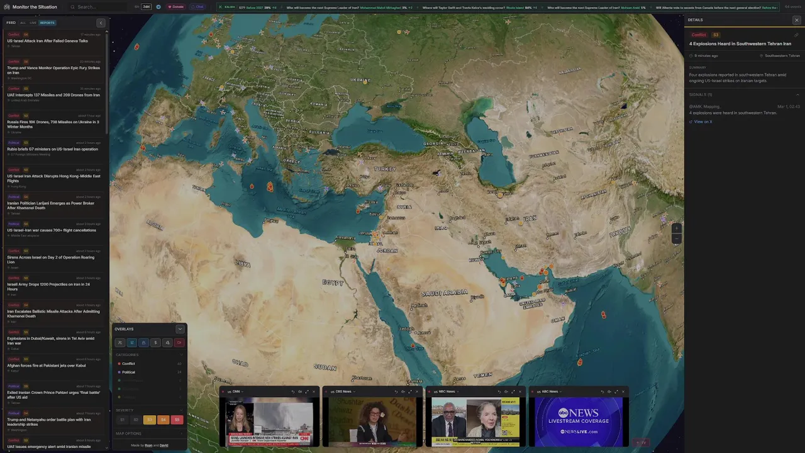Mute the ABC News live stream
The width and height of the screenshot is (805, 453).
click(609, 391)
